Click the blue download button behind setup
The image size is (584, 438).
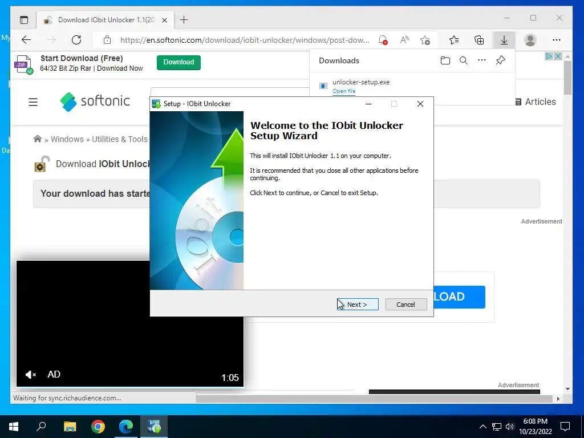[460, 297]
